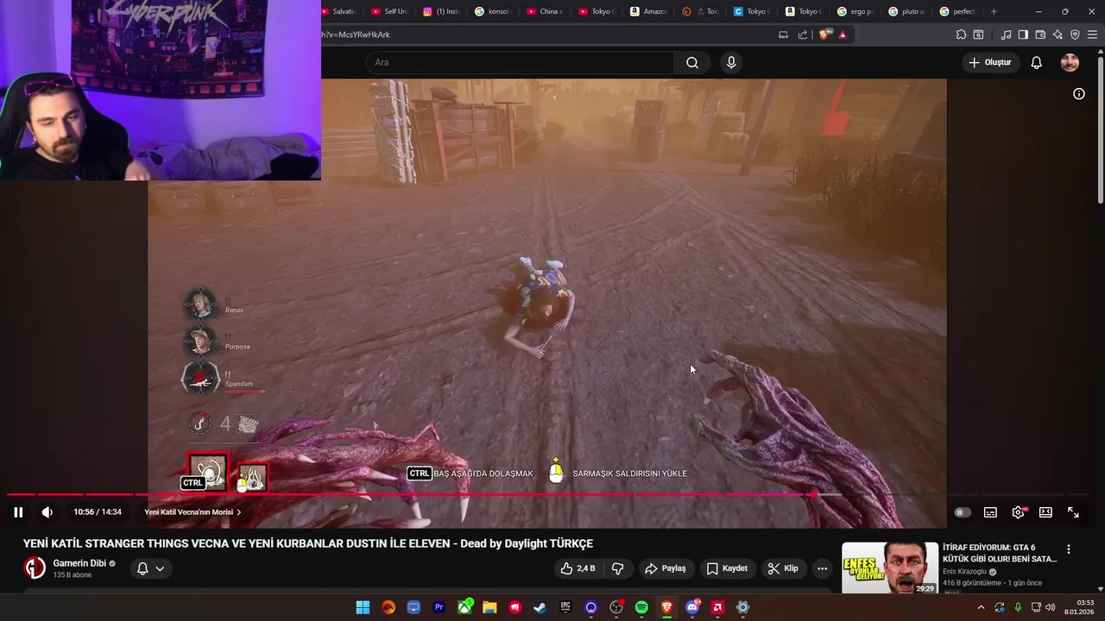Click the Klip clip button
The height and width of the screenshot is (621, 1105).
coord(783,568)
